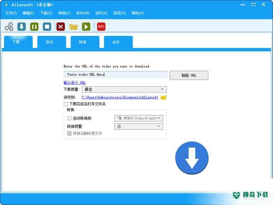Toggle delete source file after conversion checkbox
273x205 pixels.
[x=69, y=133]
